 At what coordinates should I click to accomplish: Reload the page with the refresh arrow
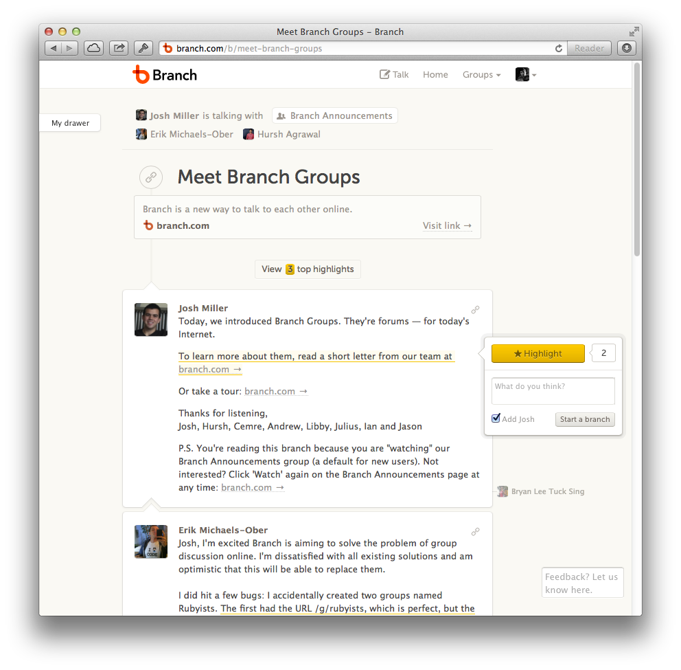[x=559, y=48]
